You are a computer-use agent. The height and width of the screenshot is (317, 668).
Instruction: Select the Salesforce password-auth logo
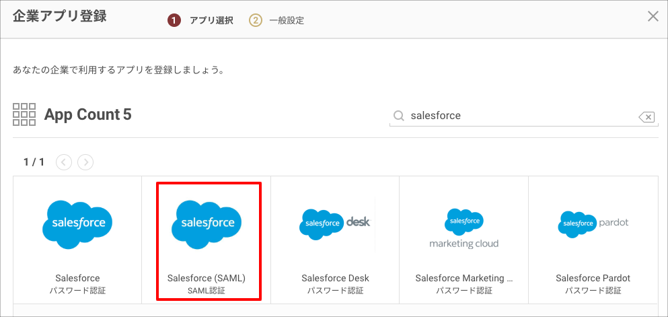[x=77, y=225]
